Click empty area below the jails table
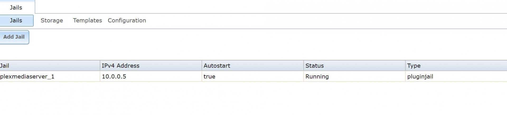The width and height of the screenshot is (507, 115). tap(253, 98)
